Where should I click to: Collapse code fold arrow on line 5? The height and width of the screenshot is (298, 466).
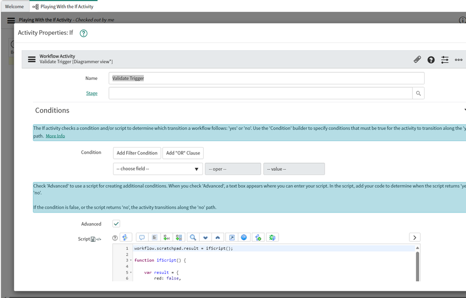coord(131,272)
